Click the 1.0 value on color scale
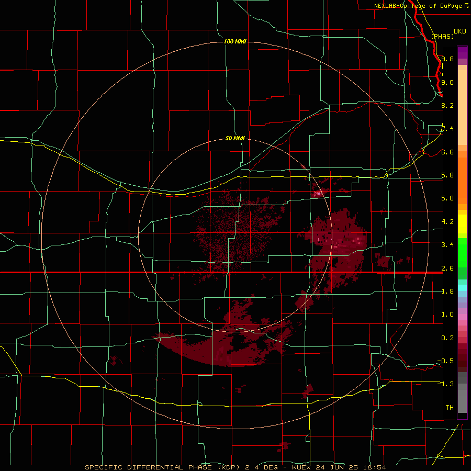This screenshot has width=471, height=471. (447, 314)
